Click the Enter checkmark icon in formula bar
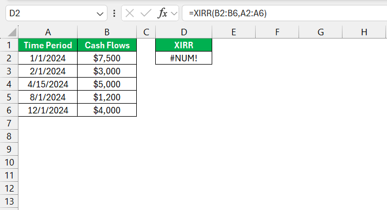387x210 pixels. (x=145, y=13)
